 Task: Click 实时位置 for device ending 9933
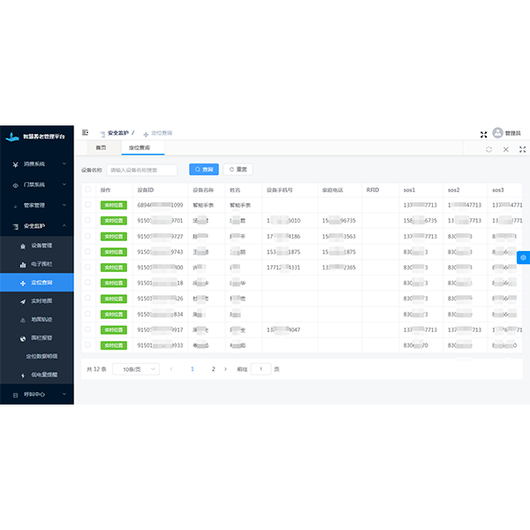[114, 345]
